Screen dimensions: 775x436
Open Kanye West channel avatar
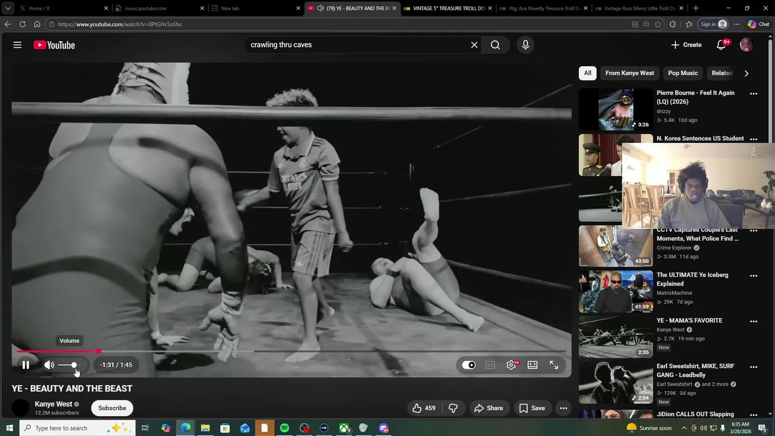click(21, 408)
